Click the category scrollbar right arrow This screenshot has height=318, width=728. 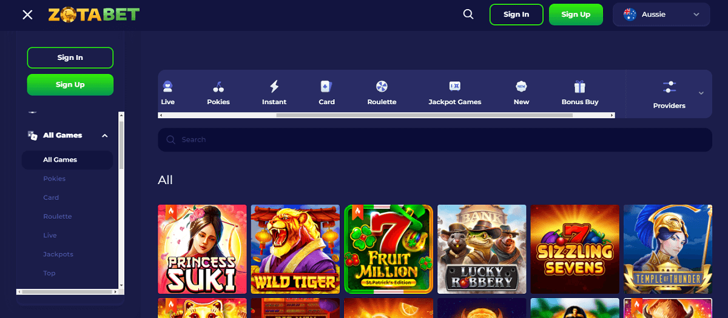pos(612,115)
